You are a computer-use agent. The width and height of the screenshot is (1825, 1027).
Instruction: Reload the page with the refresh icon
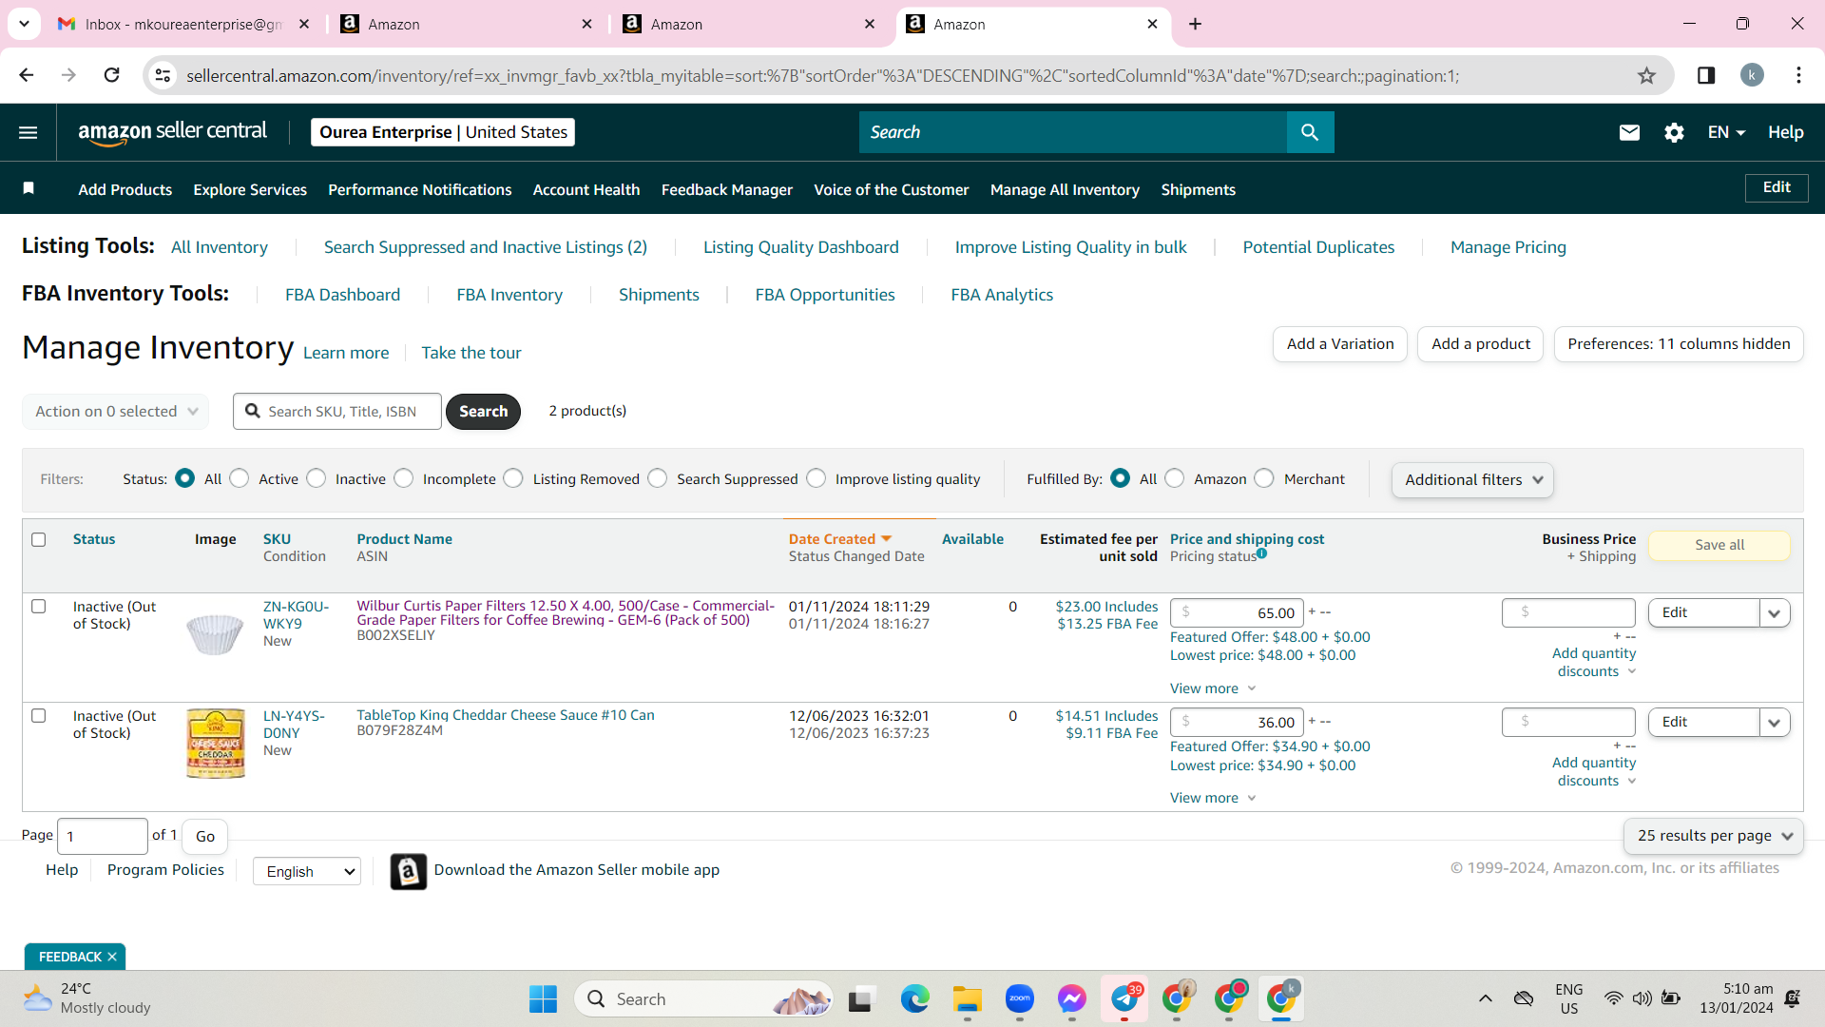[x=111, y=75]
